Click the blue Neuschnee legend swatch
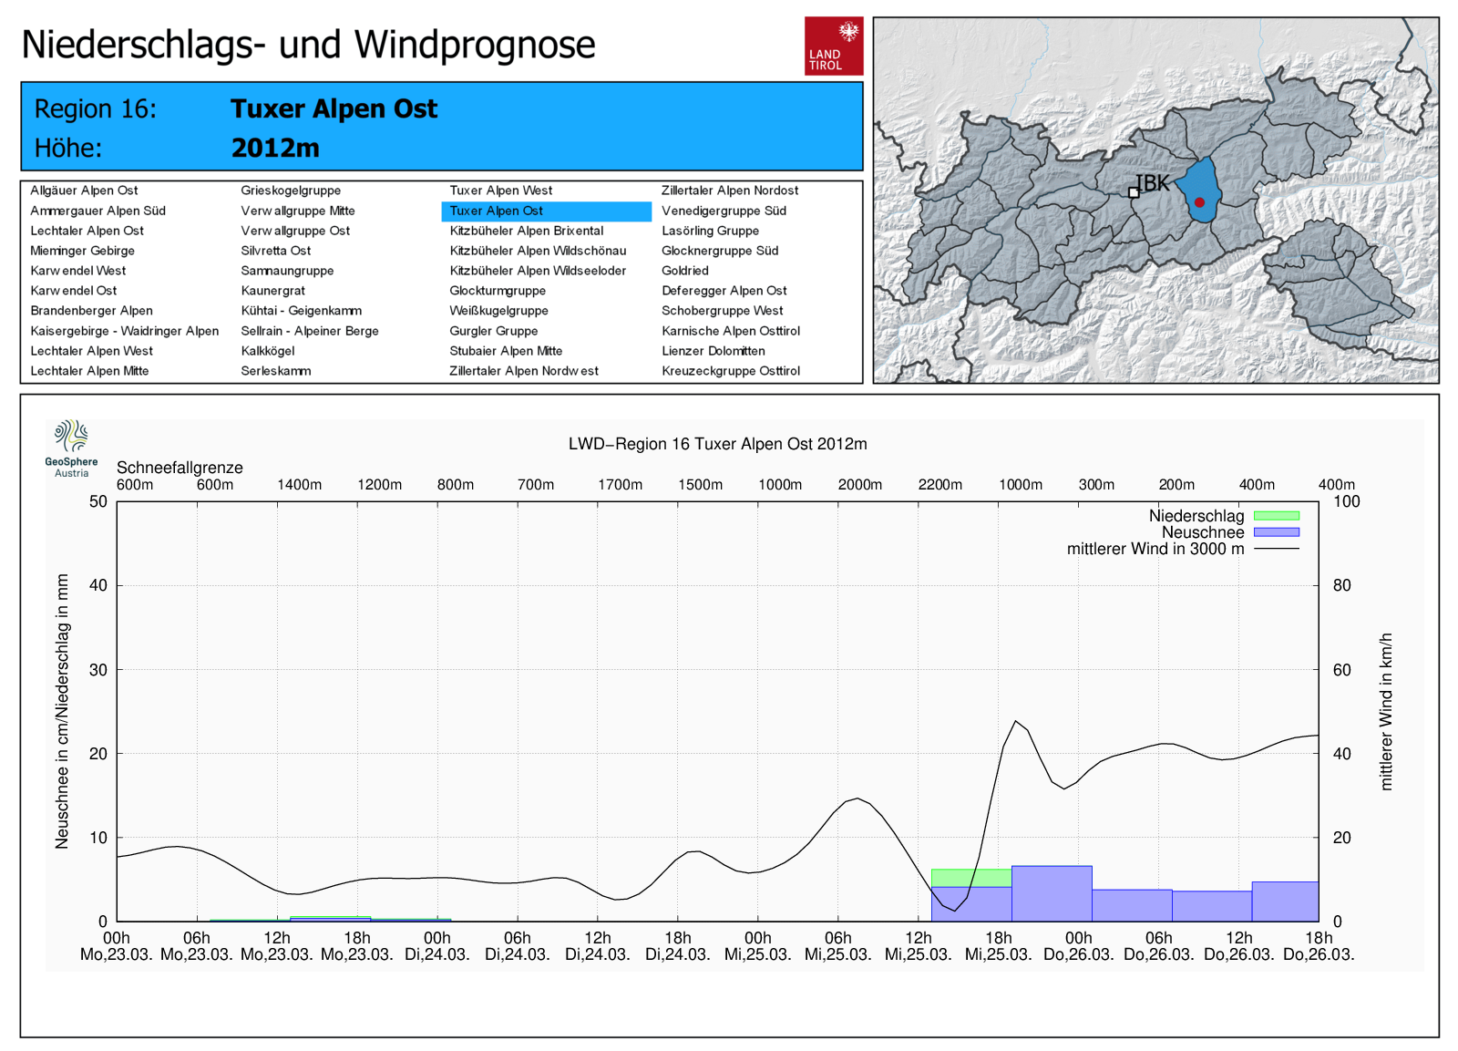 [x=1276, y=532]
